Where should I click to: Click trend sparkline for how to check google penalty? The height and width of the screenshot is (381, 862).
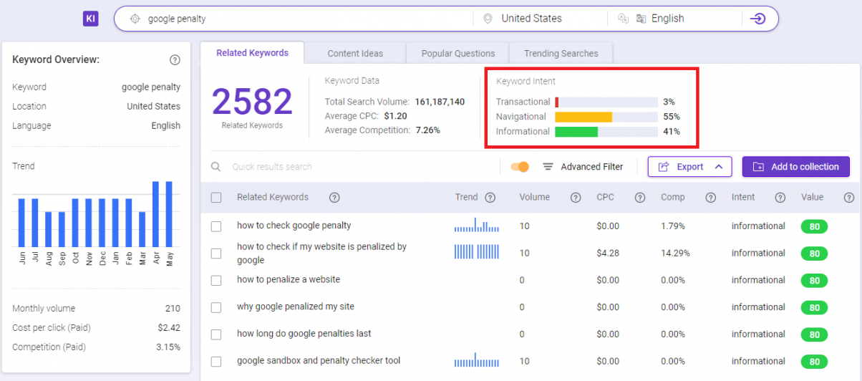coord(477,225)
